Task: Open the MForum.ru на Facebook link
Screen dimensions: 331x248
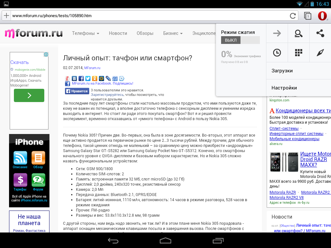Action: tap(102, 83)
